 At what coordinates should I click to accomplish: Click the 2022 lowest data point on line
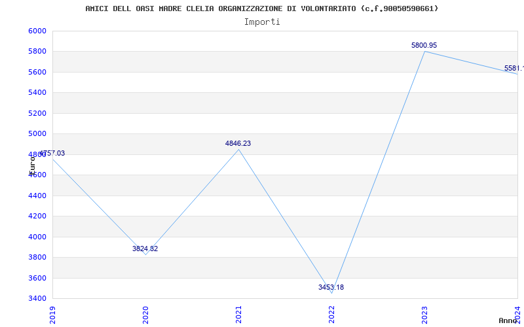click(331, 293)
